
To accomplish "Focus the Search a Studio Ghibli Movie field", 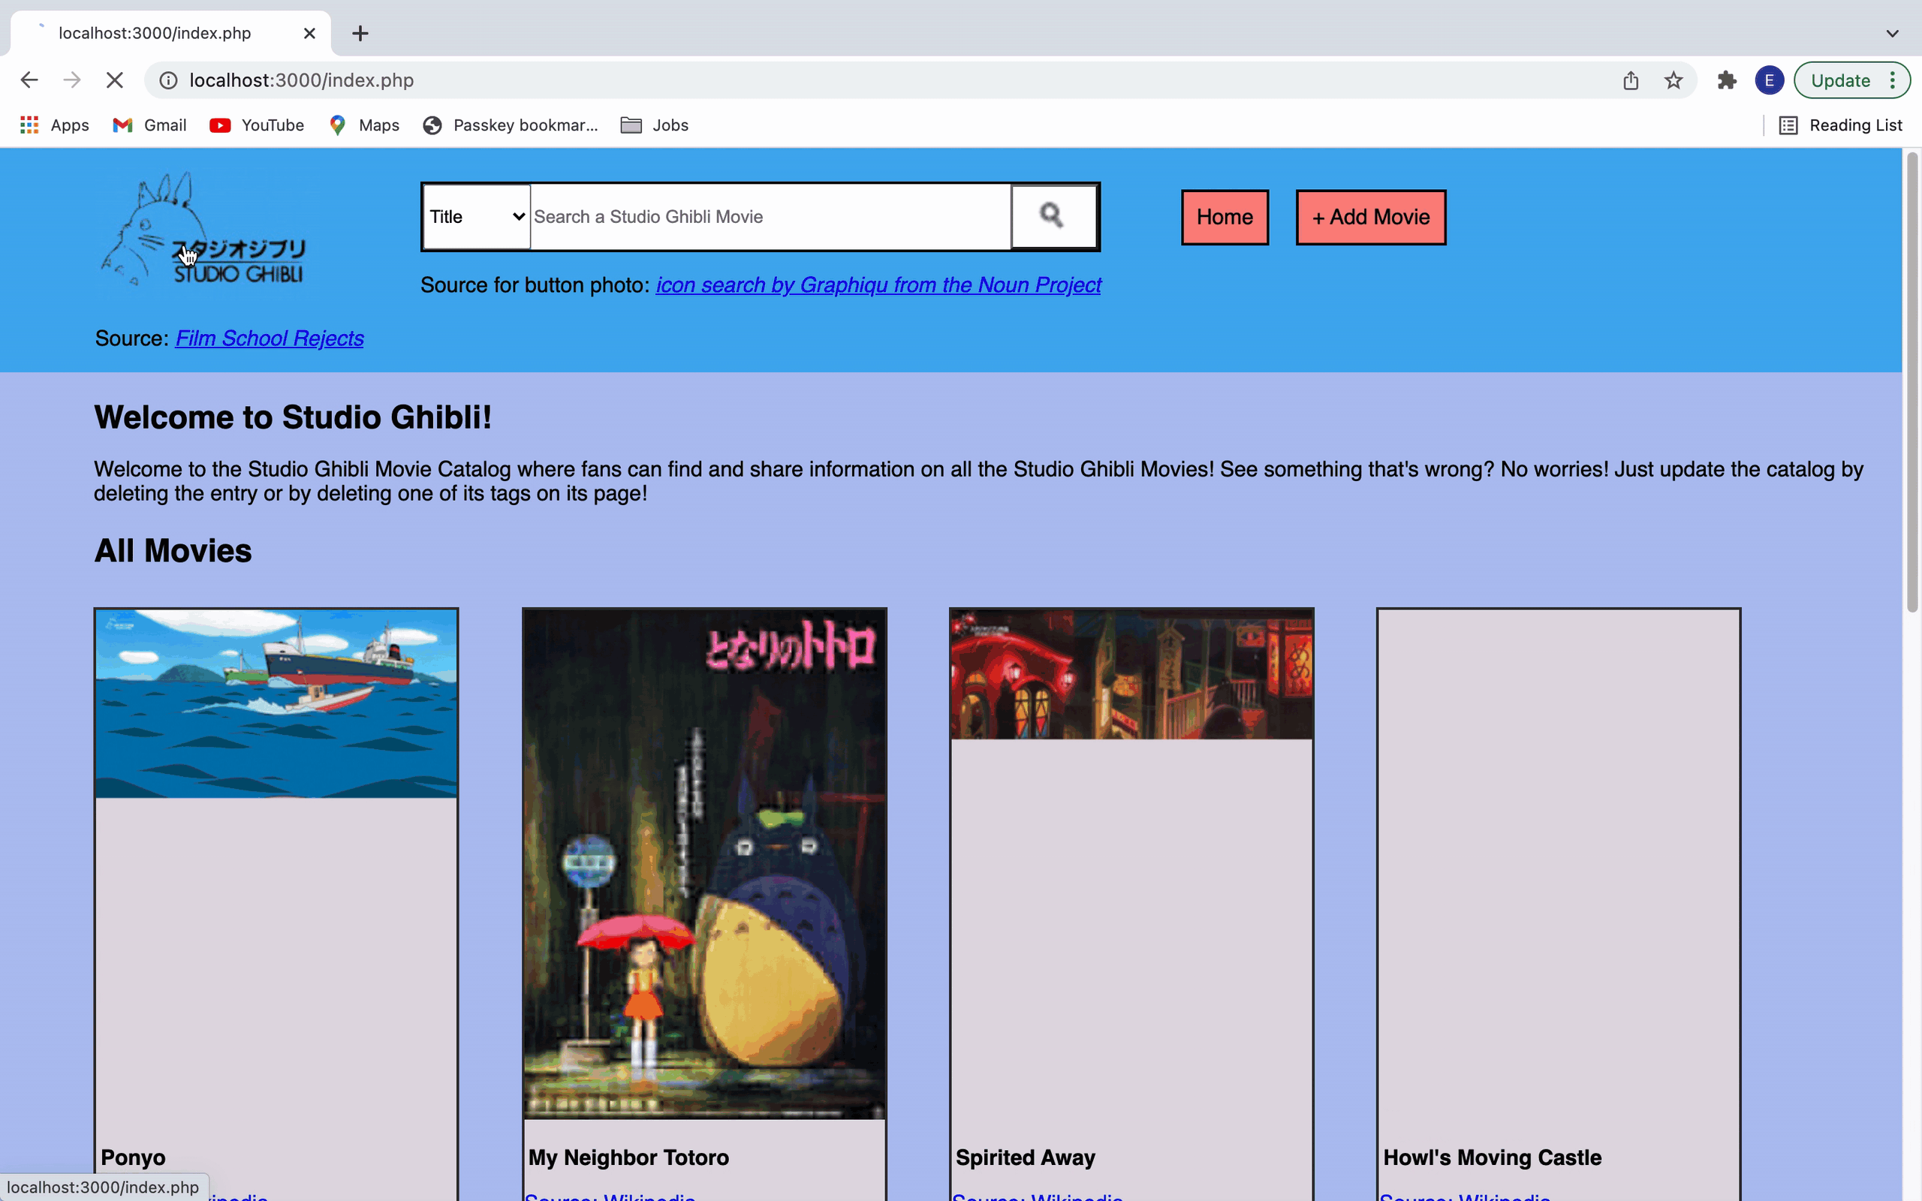I will pos(769,217).
